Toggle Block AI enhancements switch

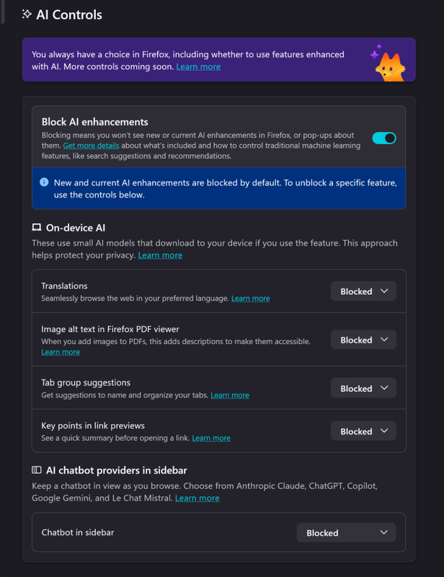click(383, 138)
